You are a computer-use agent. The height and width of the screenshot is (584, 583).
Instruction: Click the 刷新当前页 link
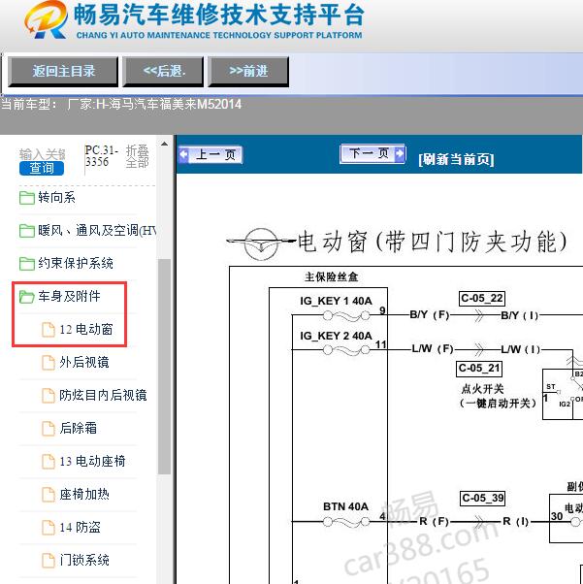pos(456,159)
